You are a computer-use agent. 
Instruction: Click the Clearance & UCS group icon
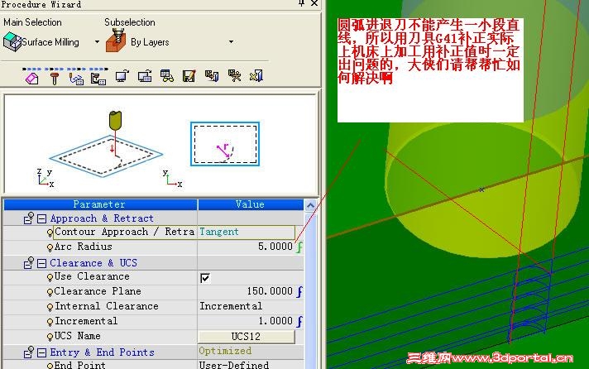coord(29,262)
